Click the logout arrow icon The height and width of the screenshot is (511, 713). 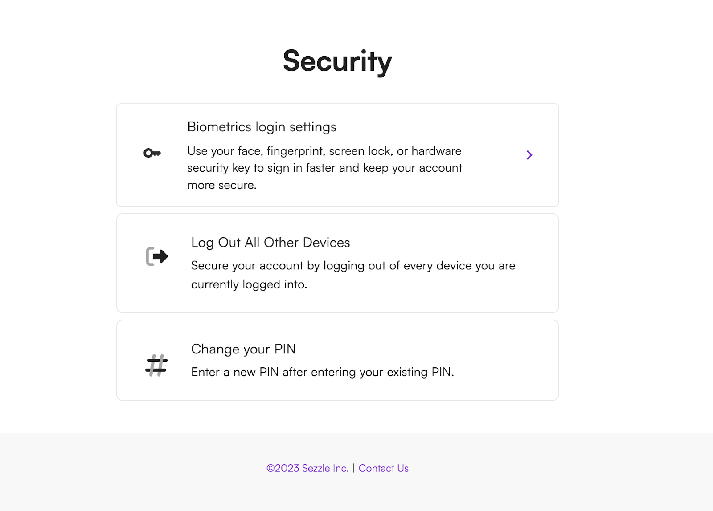pyautogui.click(x=157, y=256)
